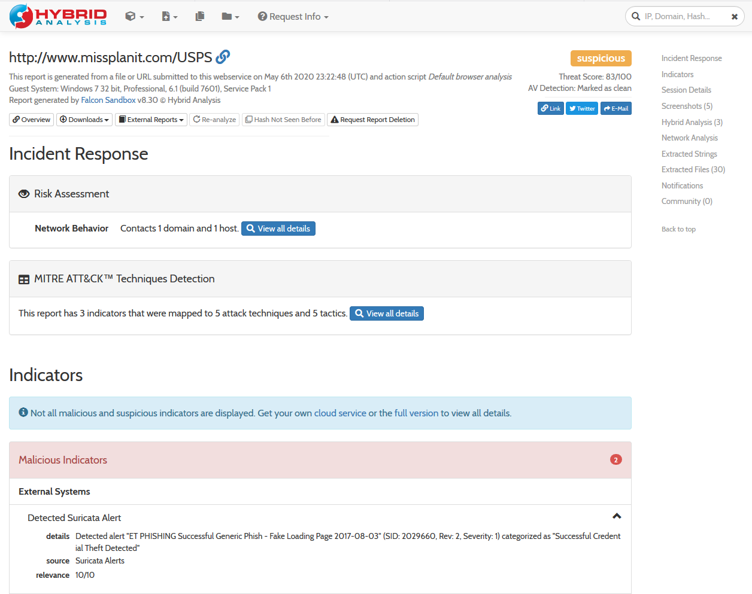Go to Indicators in sidebar
This screenshot has height=594, width=752.
click(x=678, y=74)
